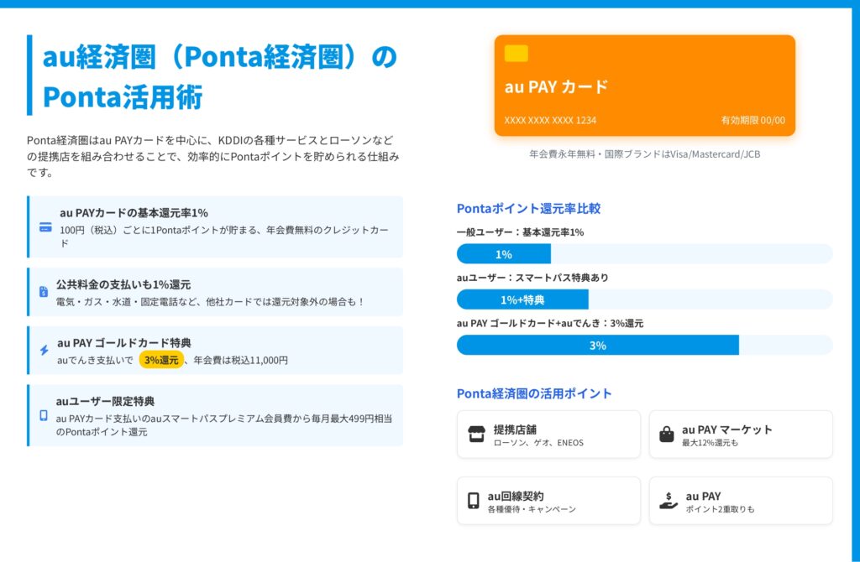Viewport: 860px width, 562px height.
Task: Click the 1%+特典 progress bar
Action: point(522,299)
